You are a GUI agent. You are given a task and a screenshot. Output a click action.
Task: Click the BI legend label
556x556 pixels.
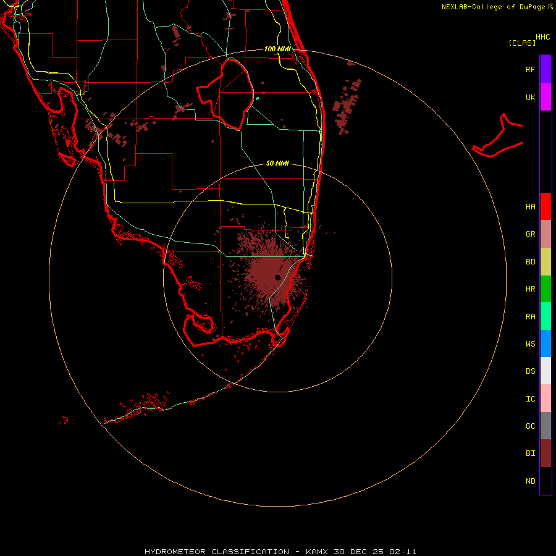[x=530, y=453]
